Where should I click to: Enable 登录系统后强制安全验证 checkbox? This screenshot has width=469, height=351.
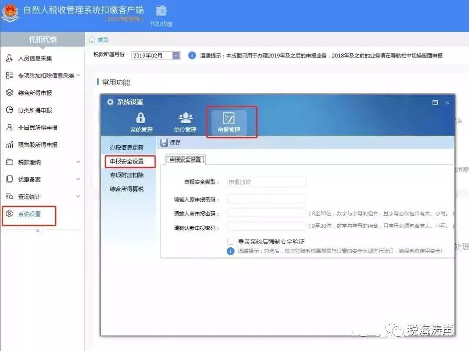pos(230,241)
